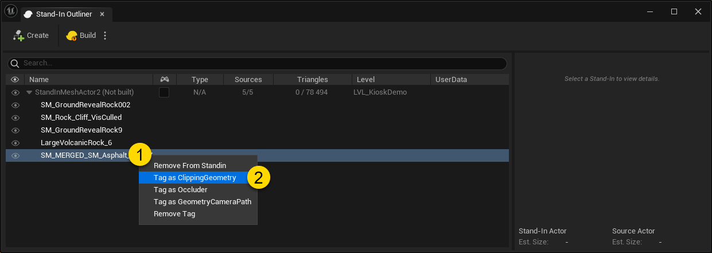Select the SM_GroundRevealRock002 row
The height and width of the screenshot is (253, 712).
[257, 105]
